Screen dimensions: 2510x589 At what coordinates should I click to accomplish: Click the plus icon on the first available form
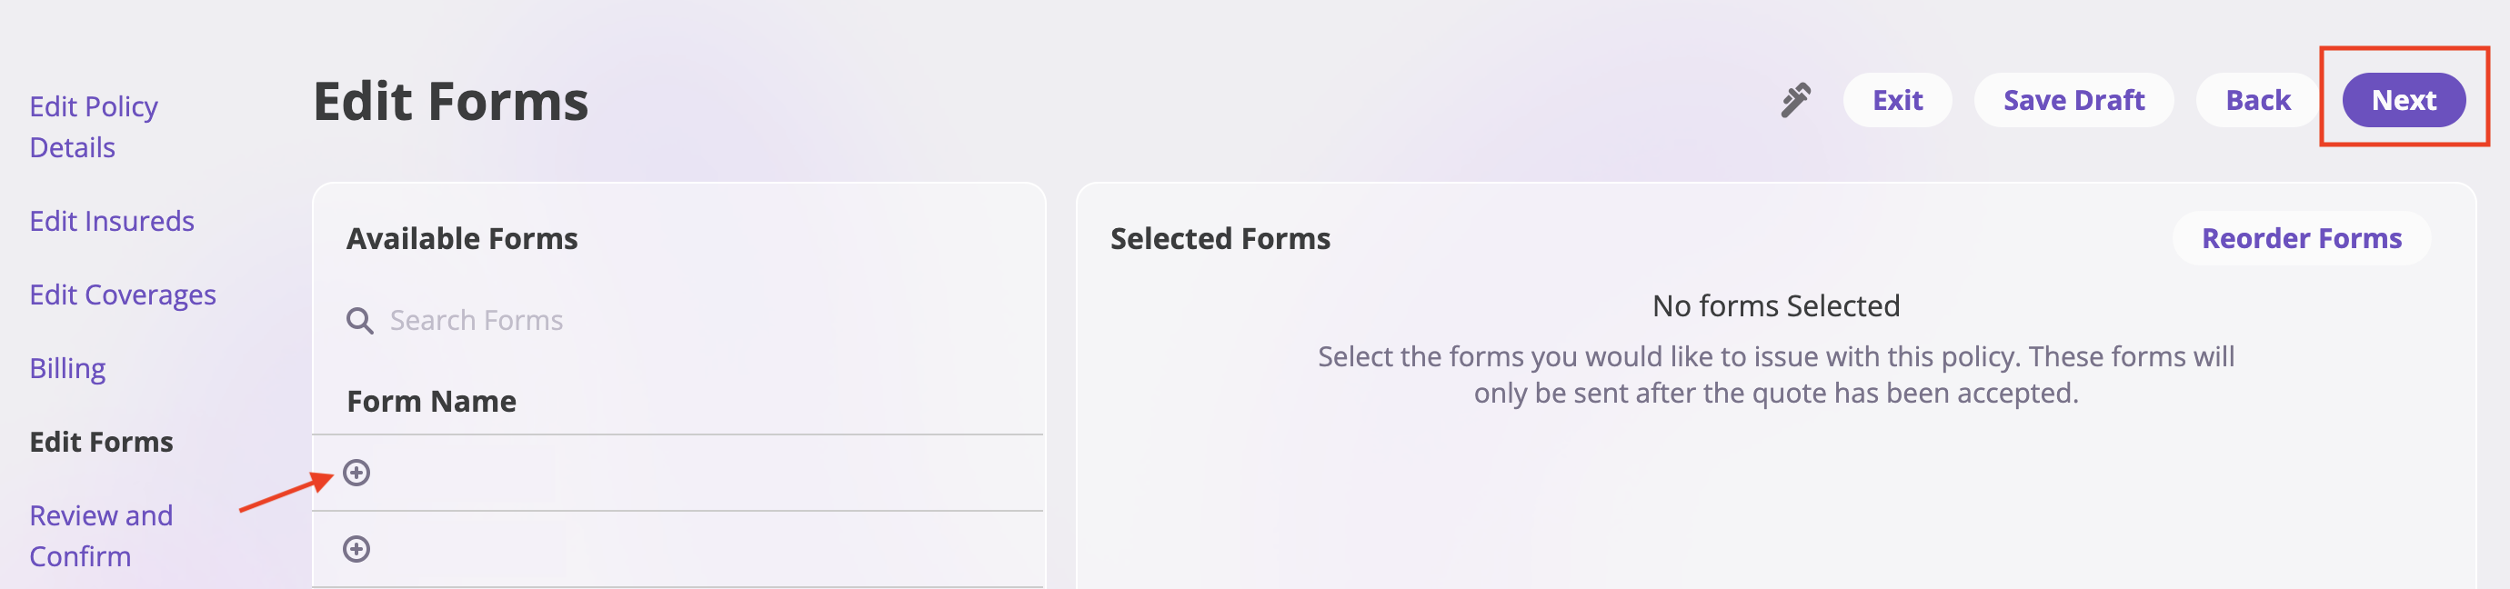357,472
